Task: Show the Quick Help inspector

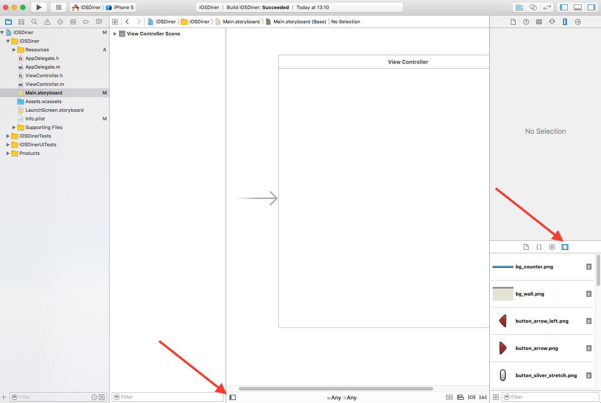Action: [x=526, y=22]
